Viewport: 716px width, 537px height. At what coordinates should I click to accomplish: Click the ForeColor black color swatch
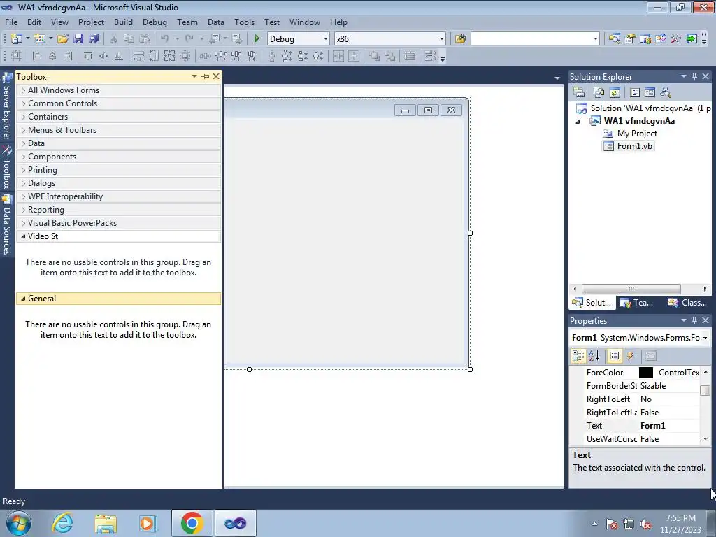pyautogui.click(x=645, y=373)
